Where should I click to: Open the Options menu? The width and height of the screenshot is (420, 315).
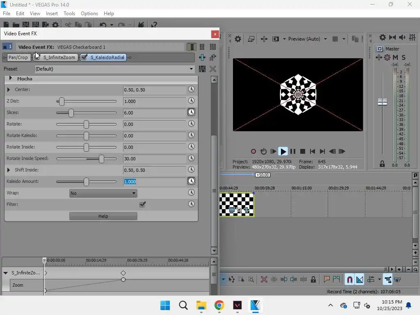tap(89, 14)
